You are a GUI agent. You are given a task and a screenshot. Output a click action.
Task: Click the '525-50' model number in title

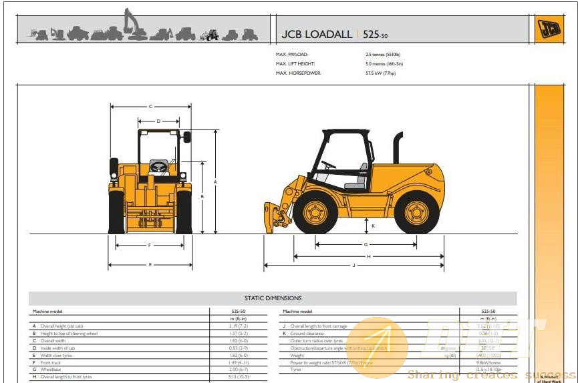pyautogui.click(x=375, y=35)
